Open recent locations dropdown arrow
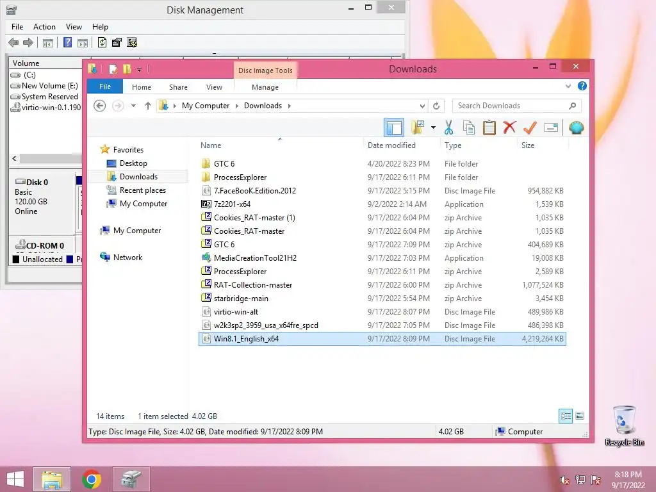Screen dimensions: 656x492 click(x=133, y=106)
